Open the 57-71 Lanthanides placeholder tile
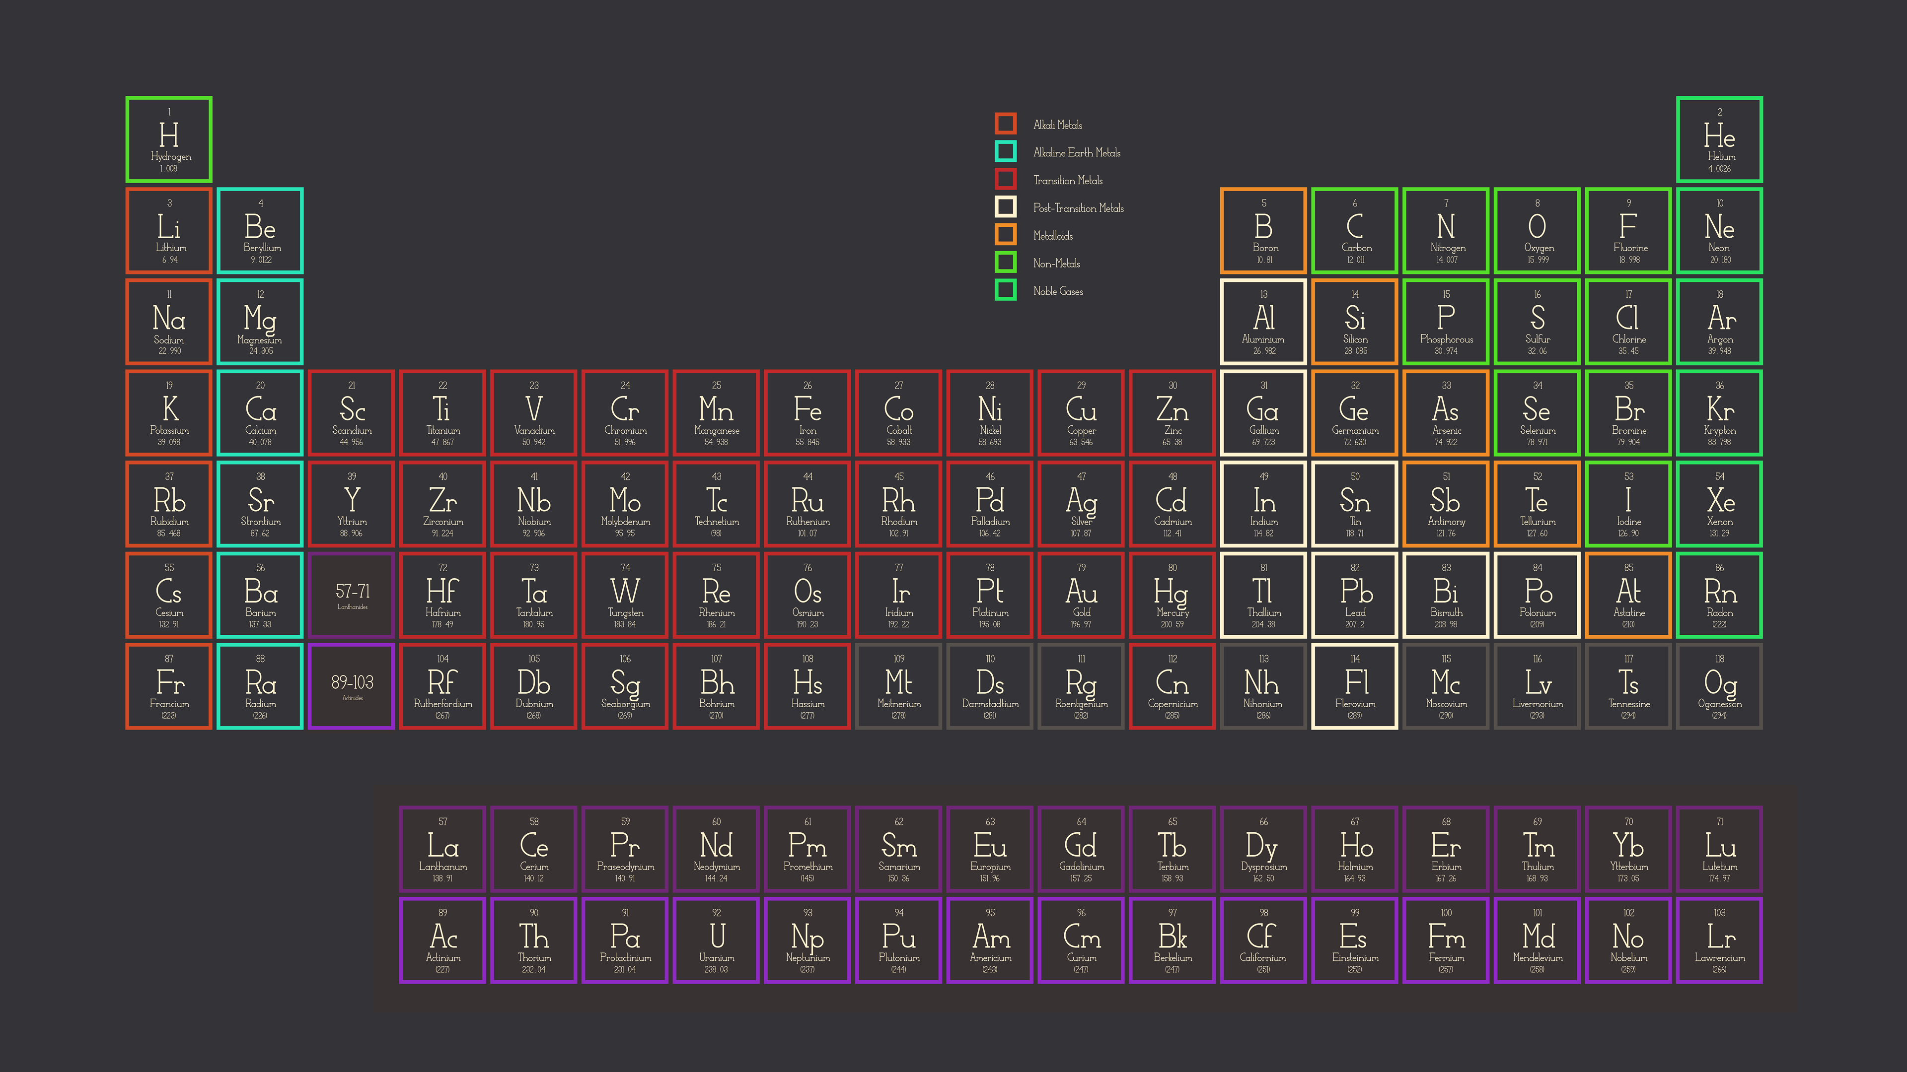Viewport: 1907px width, 1072px height. (352, 595)
